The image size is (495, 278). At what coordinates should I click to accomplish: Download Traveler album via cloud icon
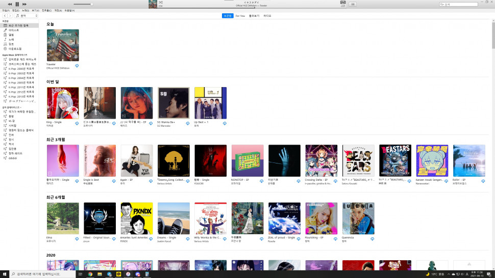[x=77, y=66]
